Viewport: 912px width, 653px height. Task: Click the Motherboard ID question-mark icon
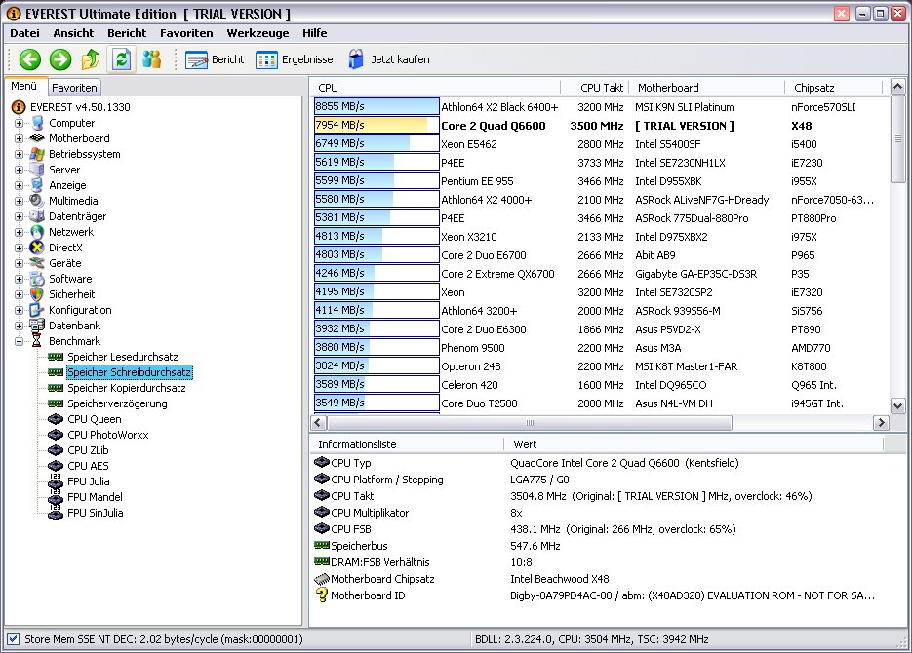pos(322,595)
